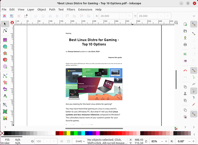Open the Text menu
Viewport: 198px width, 145px height.
click(x=61, y=10)
